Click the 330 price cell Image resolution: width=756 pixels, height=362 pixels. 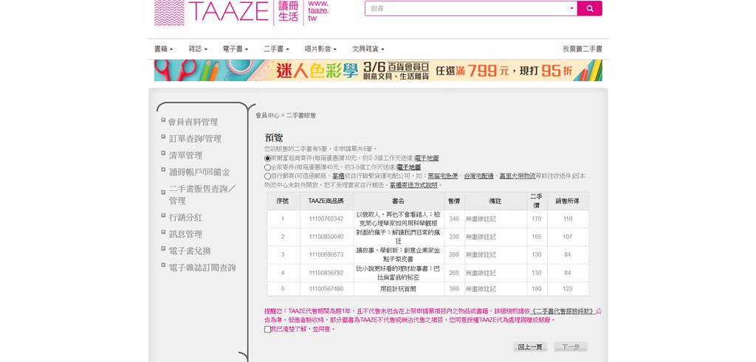454,237
